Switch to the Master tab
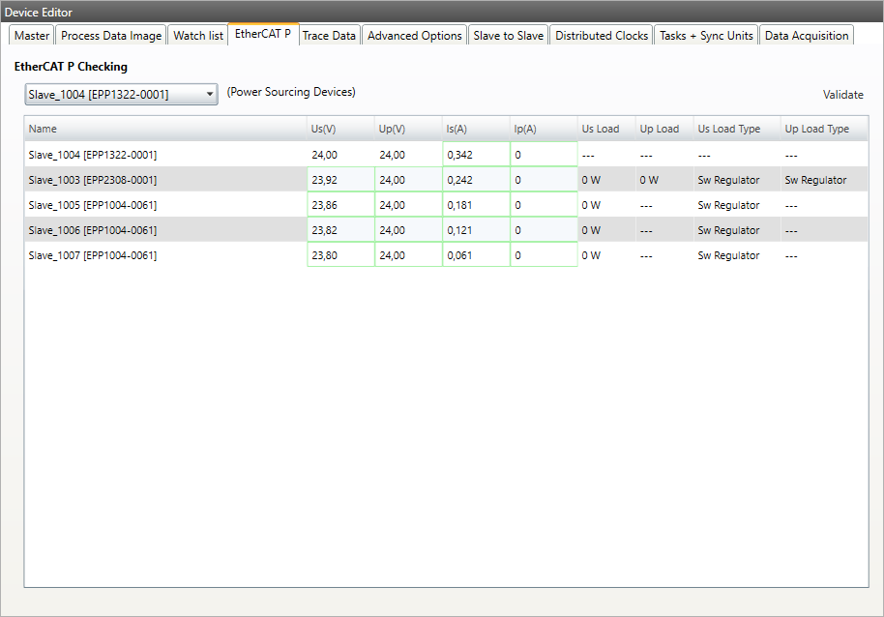The image size is (884, 617). (32, 36)
